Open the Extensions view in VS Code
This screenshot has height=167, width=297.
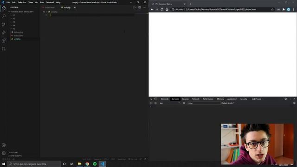tap(4, 40)
